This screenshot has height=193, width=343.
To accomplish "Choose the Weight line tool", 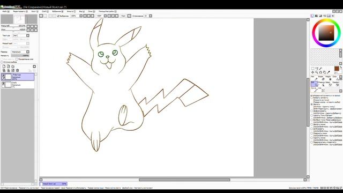I will [x=328, y=78].
